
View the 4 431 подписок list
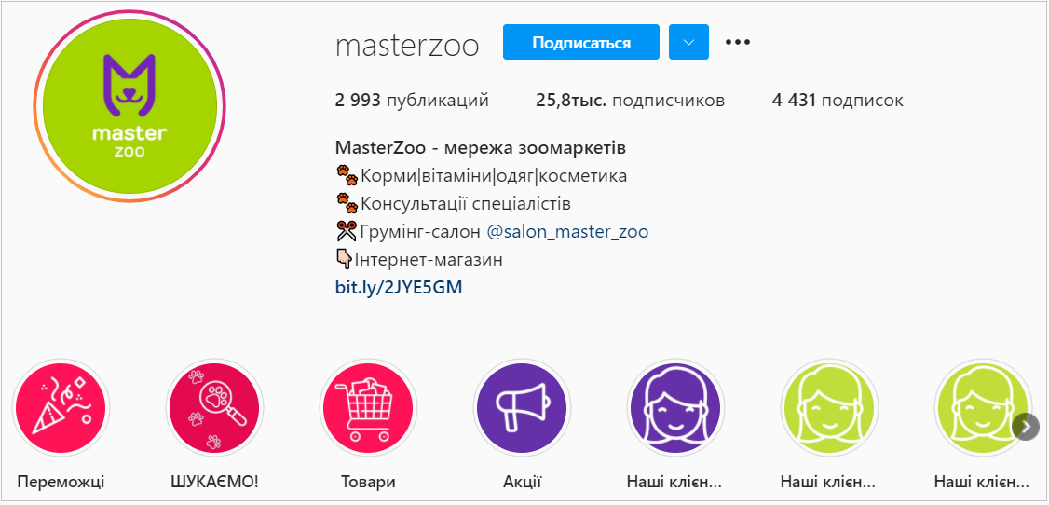838,101
